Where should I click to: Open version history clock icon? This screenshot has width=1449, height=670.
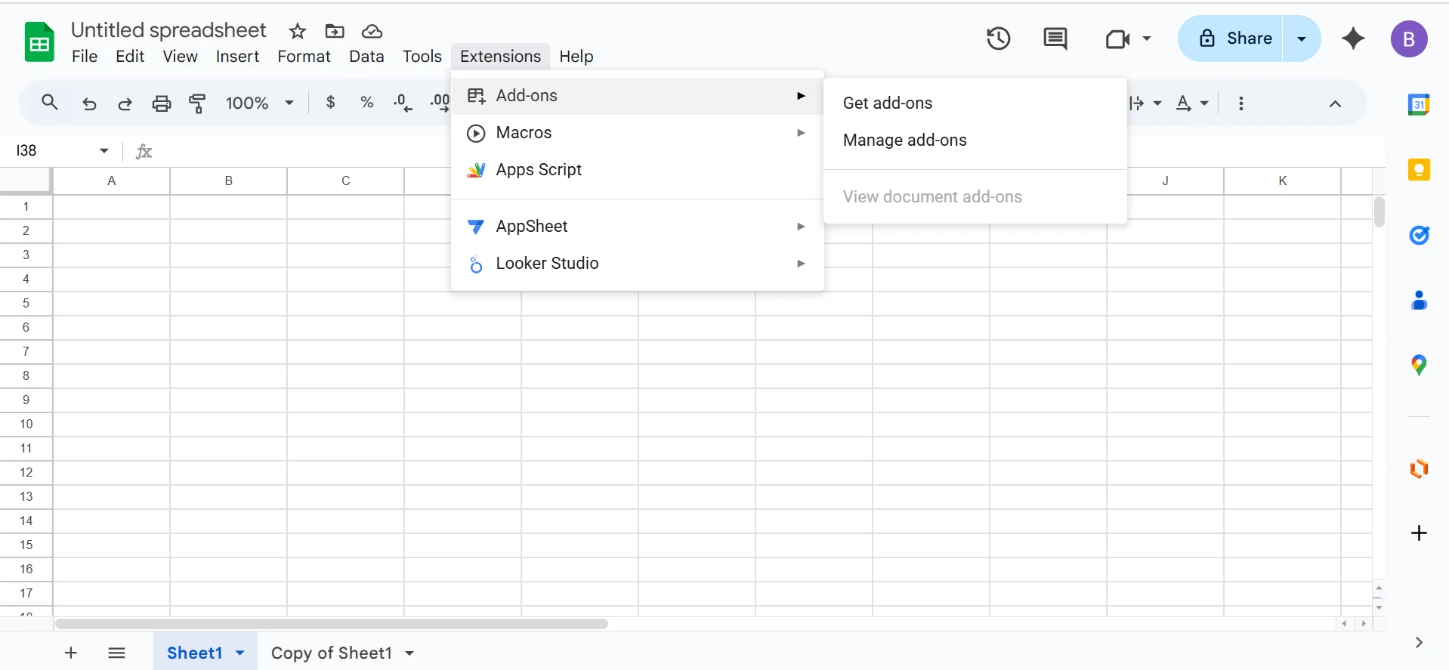[x=998, y=39]
